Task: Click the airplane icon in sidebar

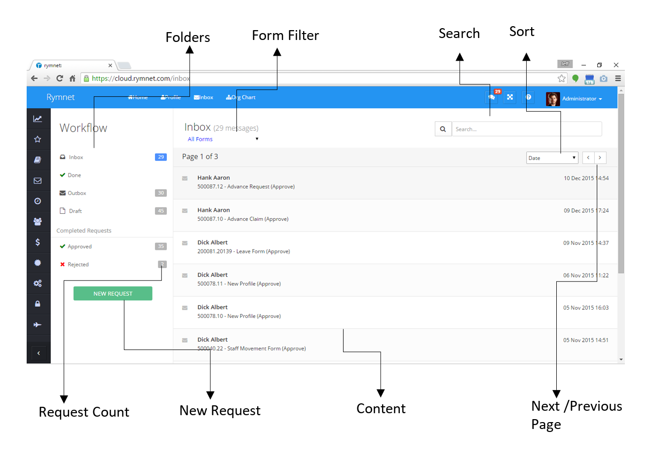Action: [38, 325]
